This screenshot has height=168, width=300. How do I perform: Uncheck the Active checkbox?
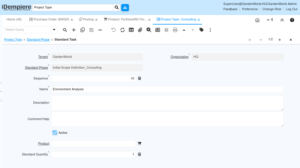tap(55, 133)
